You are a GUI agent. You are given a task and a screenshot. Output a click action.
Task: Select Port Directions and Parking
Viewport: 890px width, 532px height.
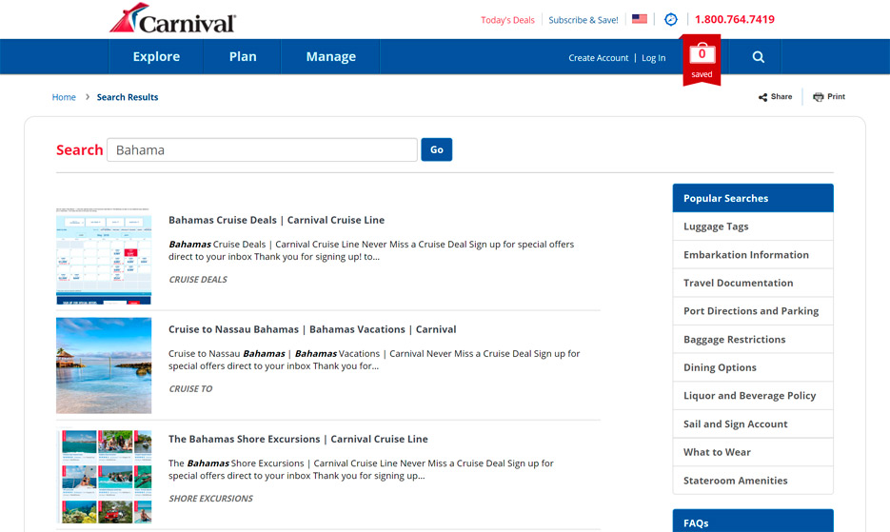(x=753, y=311)
